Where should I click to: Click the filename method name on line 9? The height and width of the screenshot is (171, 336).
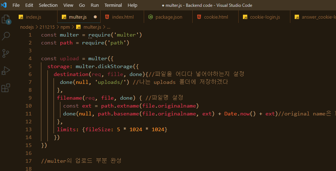tap(69, 98)
